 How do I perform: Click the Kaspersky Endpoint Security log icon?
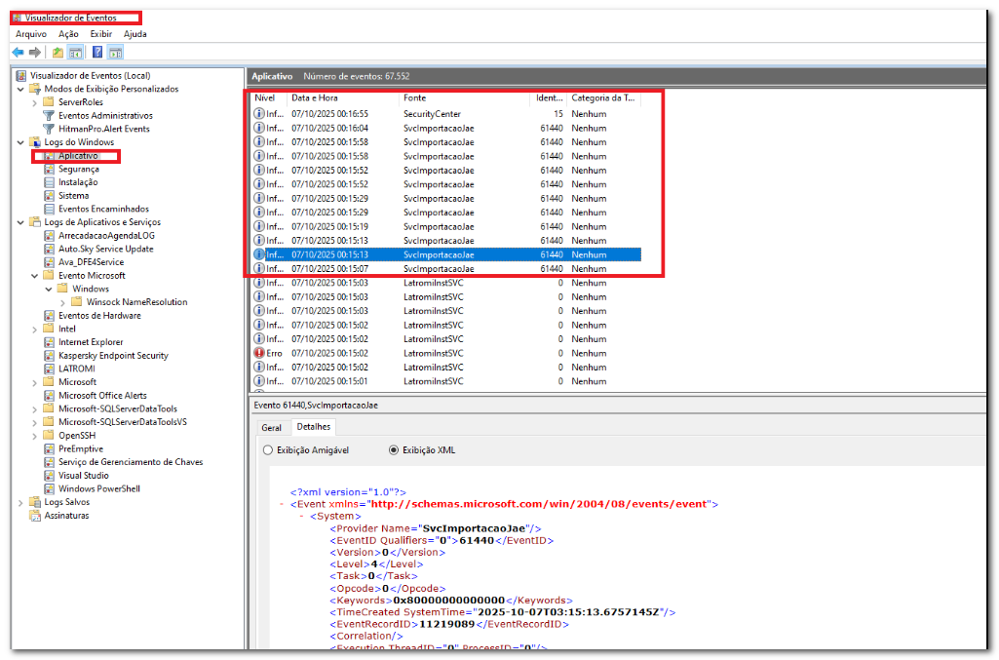(x=49, y=356)
